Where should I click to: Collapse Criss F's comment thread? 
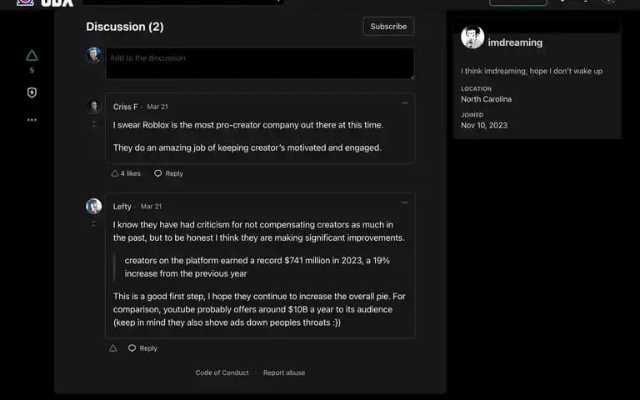pyautogui.click(x=94, y=123)
